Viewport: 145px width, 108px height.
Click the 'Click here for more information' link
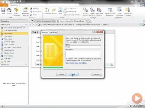click(x=76, y=63)
